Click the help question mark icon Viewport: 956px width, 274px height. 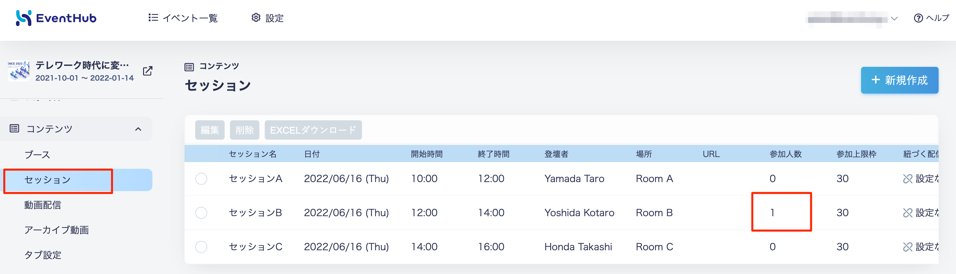[918, 18]
